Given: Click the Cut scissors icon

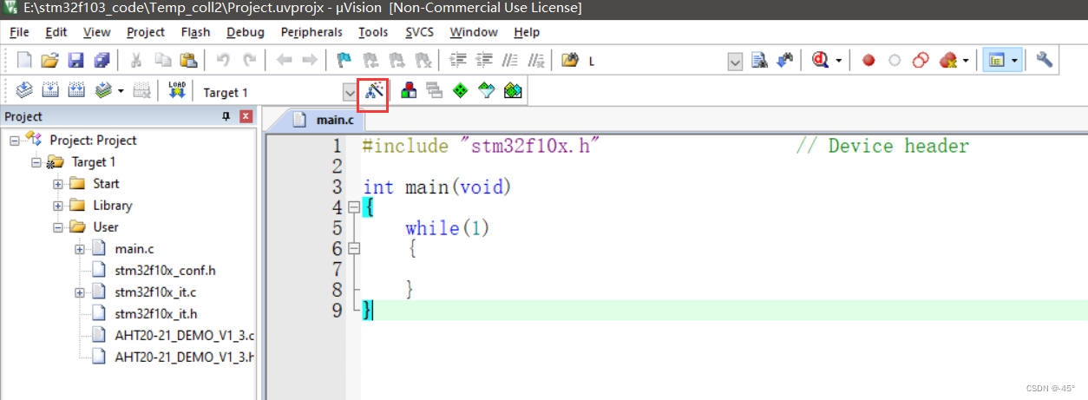Looking at the screenshot, I should [136, 61].
